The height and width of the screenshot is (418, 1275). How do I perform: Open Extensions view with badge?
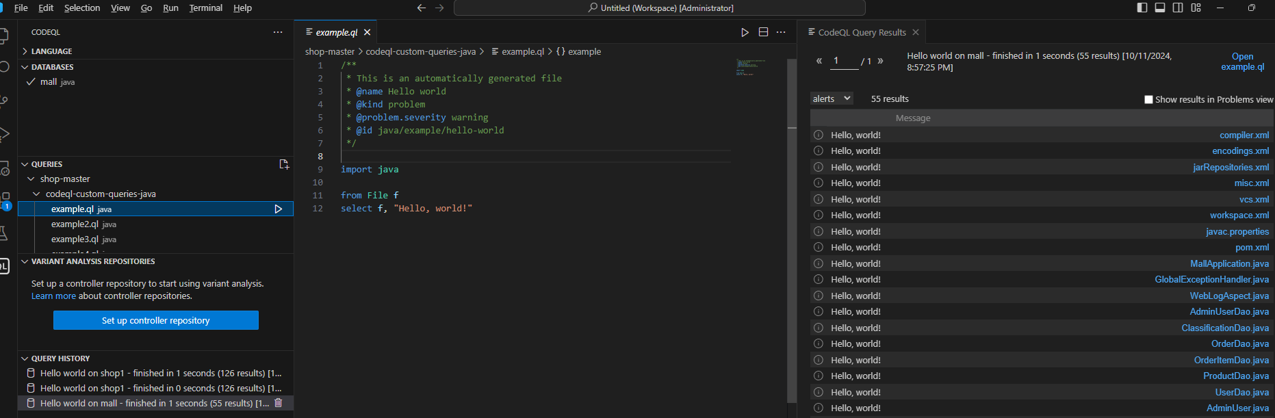tap(5, 200)
